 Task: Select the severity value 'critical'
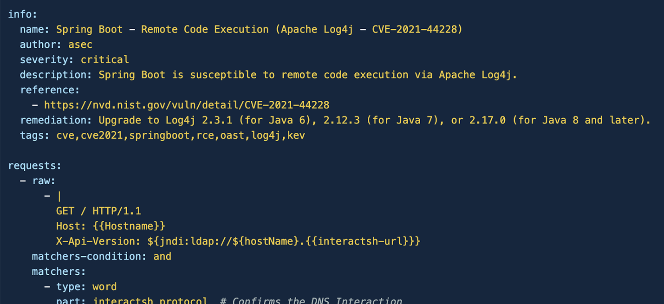click(105, 59)
